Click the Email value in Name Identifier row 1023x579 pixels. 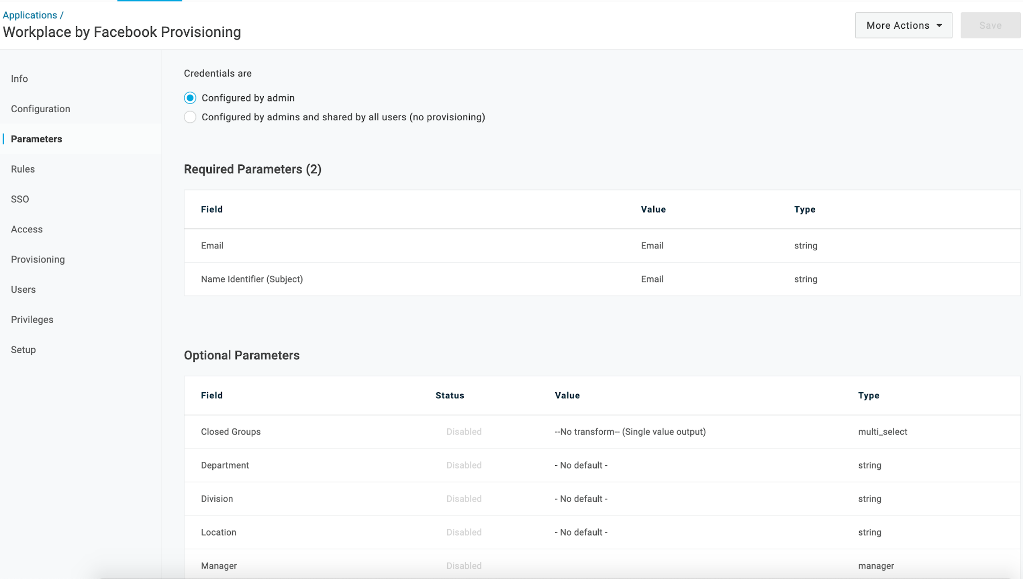(652, 280)
